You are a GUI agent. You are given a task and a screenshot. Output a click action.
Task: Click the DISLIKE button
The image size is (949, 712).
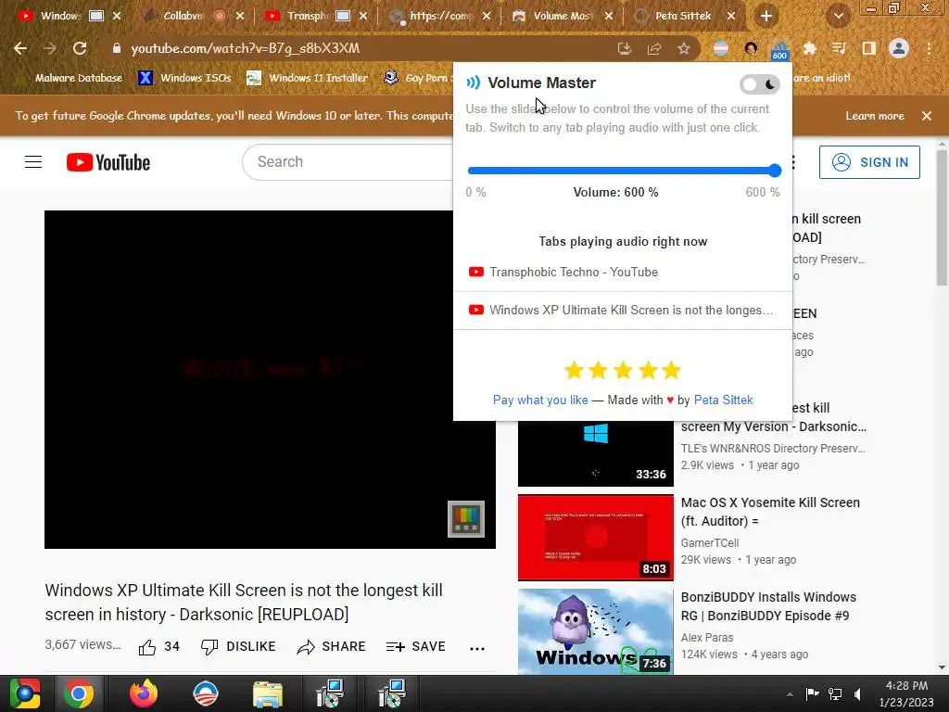(x=238, y=646)
